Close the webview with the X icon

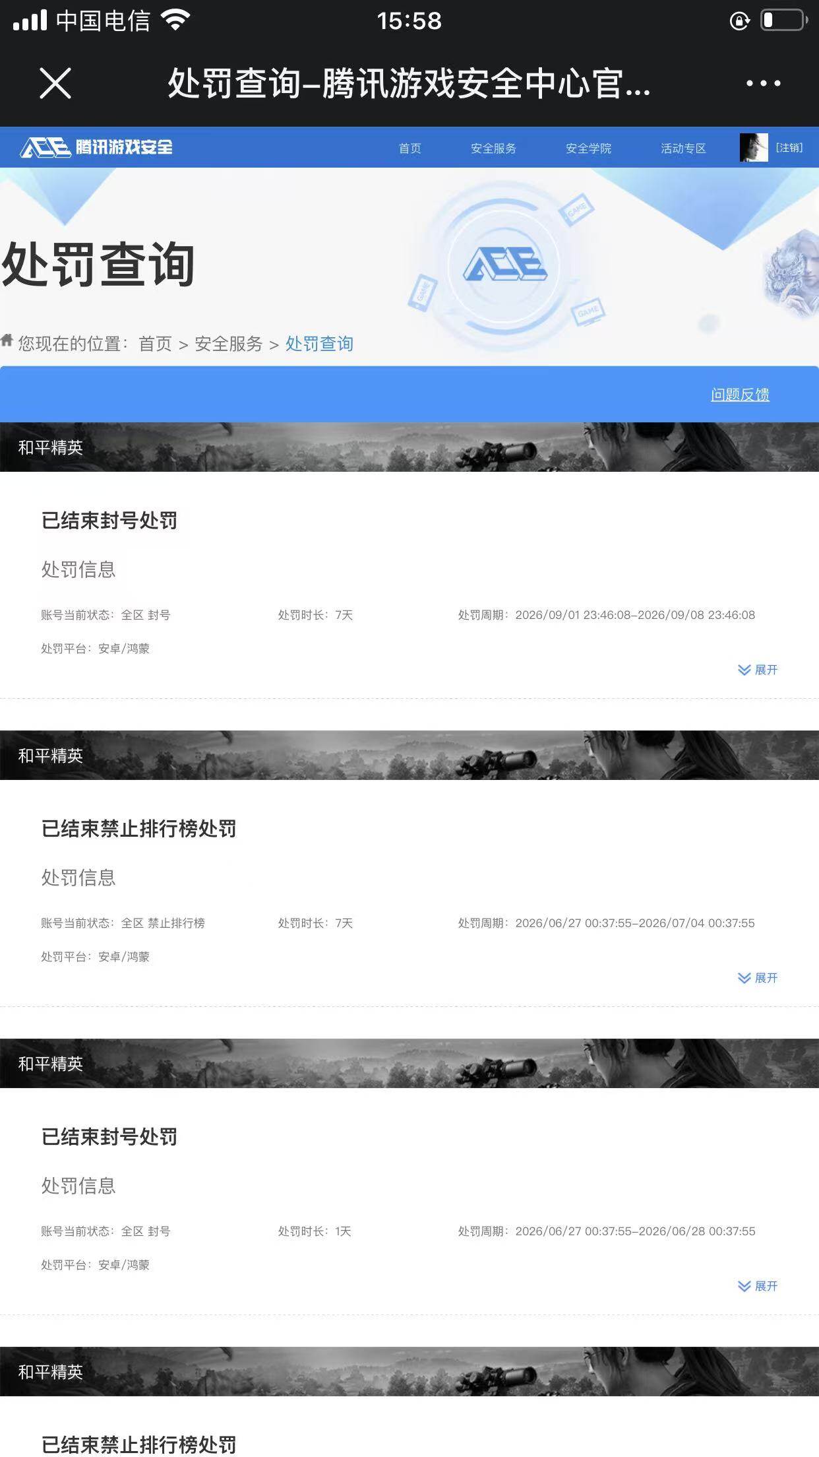click(55, 83)
